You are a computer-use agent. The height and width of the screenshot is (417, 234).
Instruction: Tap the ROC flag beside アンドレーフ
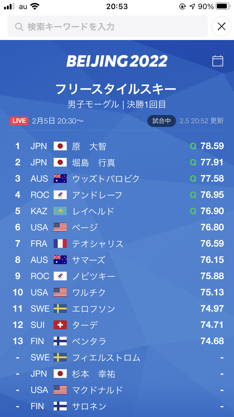tap(60, 195)
